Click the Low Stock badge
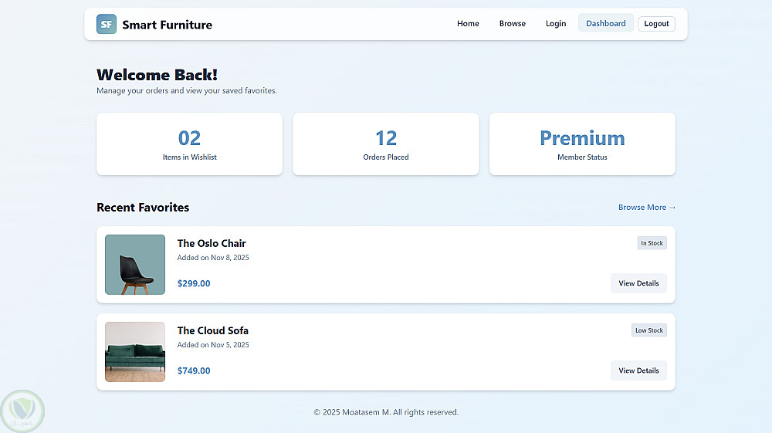This screenshot has width=772, height=433. 649,330
